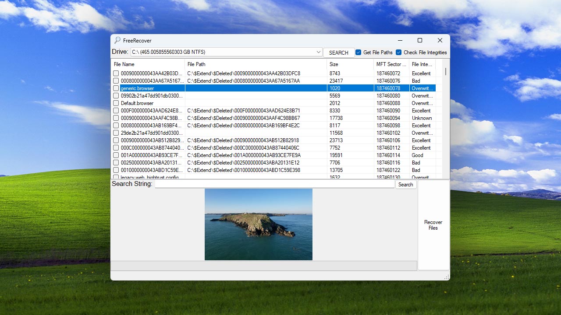
Task: Uncheck Check File Integrities option
Action: click(x=399, y=52)
